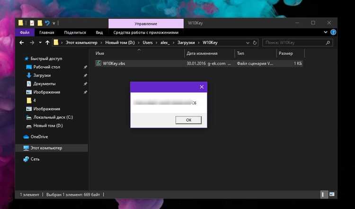
Task: Select the Управление contextual tab
Action: (146, 24)
